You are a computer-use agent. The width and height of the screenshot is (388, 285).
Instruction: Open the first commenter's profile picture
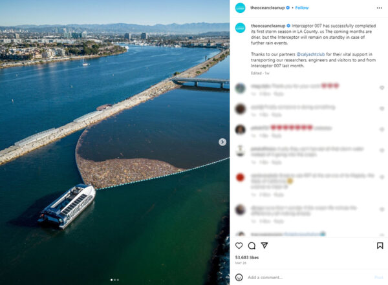pos(241,88)
